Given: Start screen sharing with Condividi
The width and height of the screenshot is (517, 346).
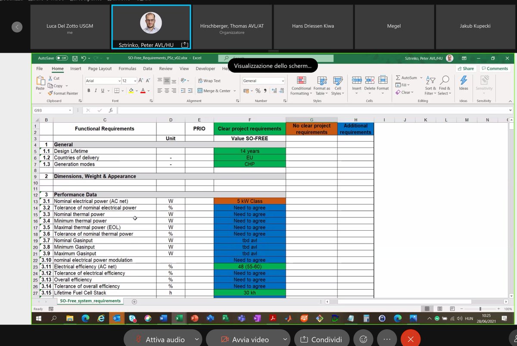Looking at the screenshot, I should pos(321,339).
